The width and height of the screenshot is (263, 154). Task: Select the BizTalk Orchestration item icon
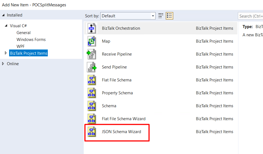[x=92, y=28]
